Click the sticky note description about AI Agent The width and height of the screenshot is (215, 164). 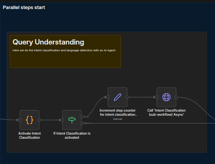64,51
